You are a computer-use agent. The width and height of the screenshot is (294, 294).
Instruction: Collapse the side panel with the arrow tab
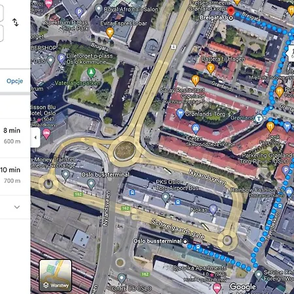click(35, 137)
